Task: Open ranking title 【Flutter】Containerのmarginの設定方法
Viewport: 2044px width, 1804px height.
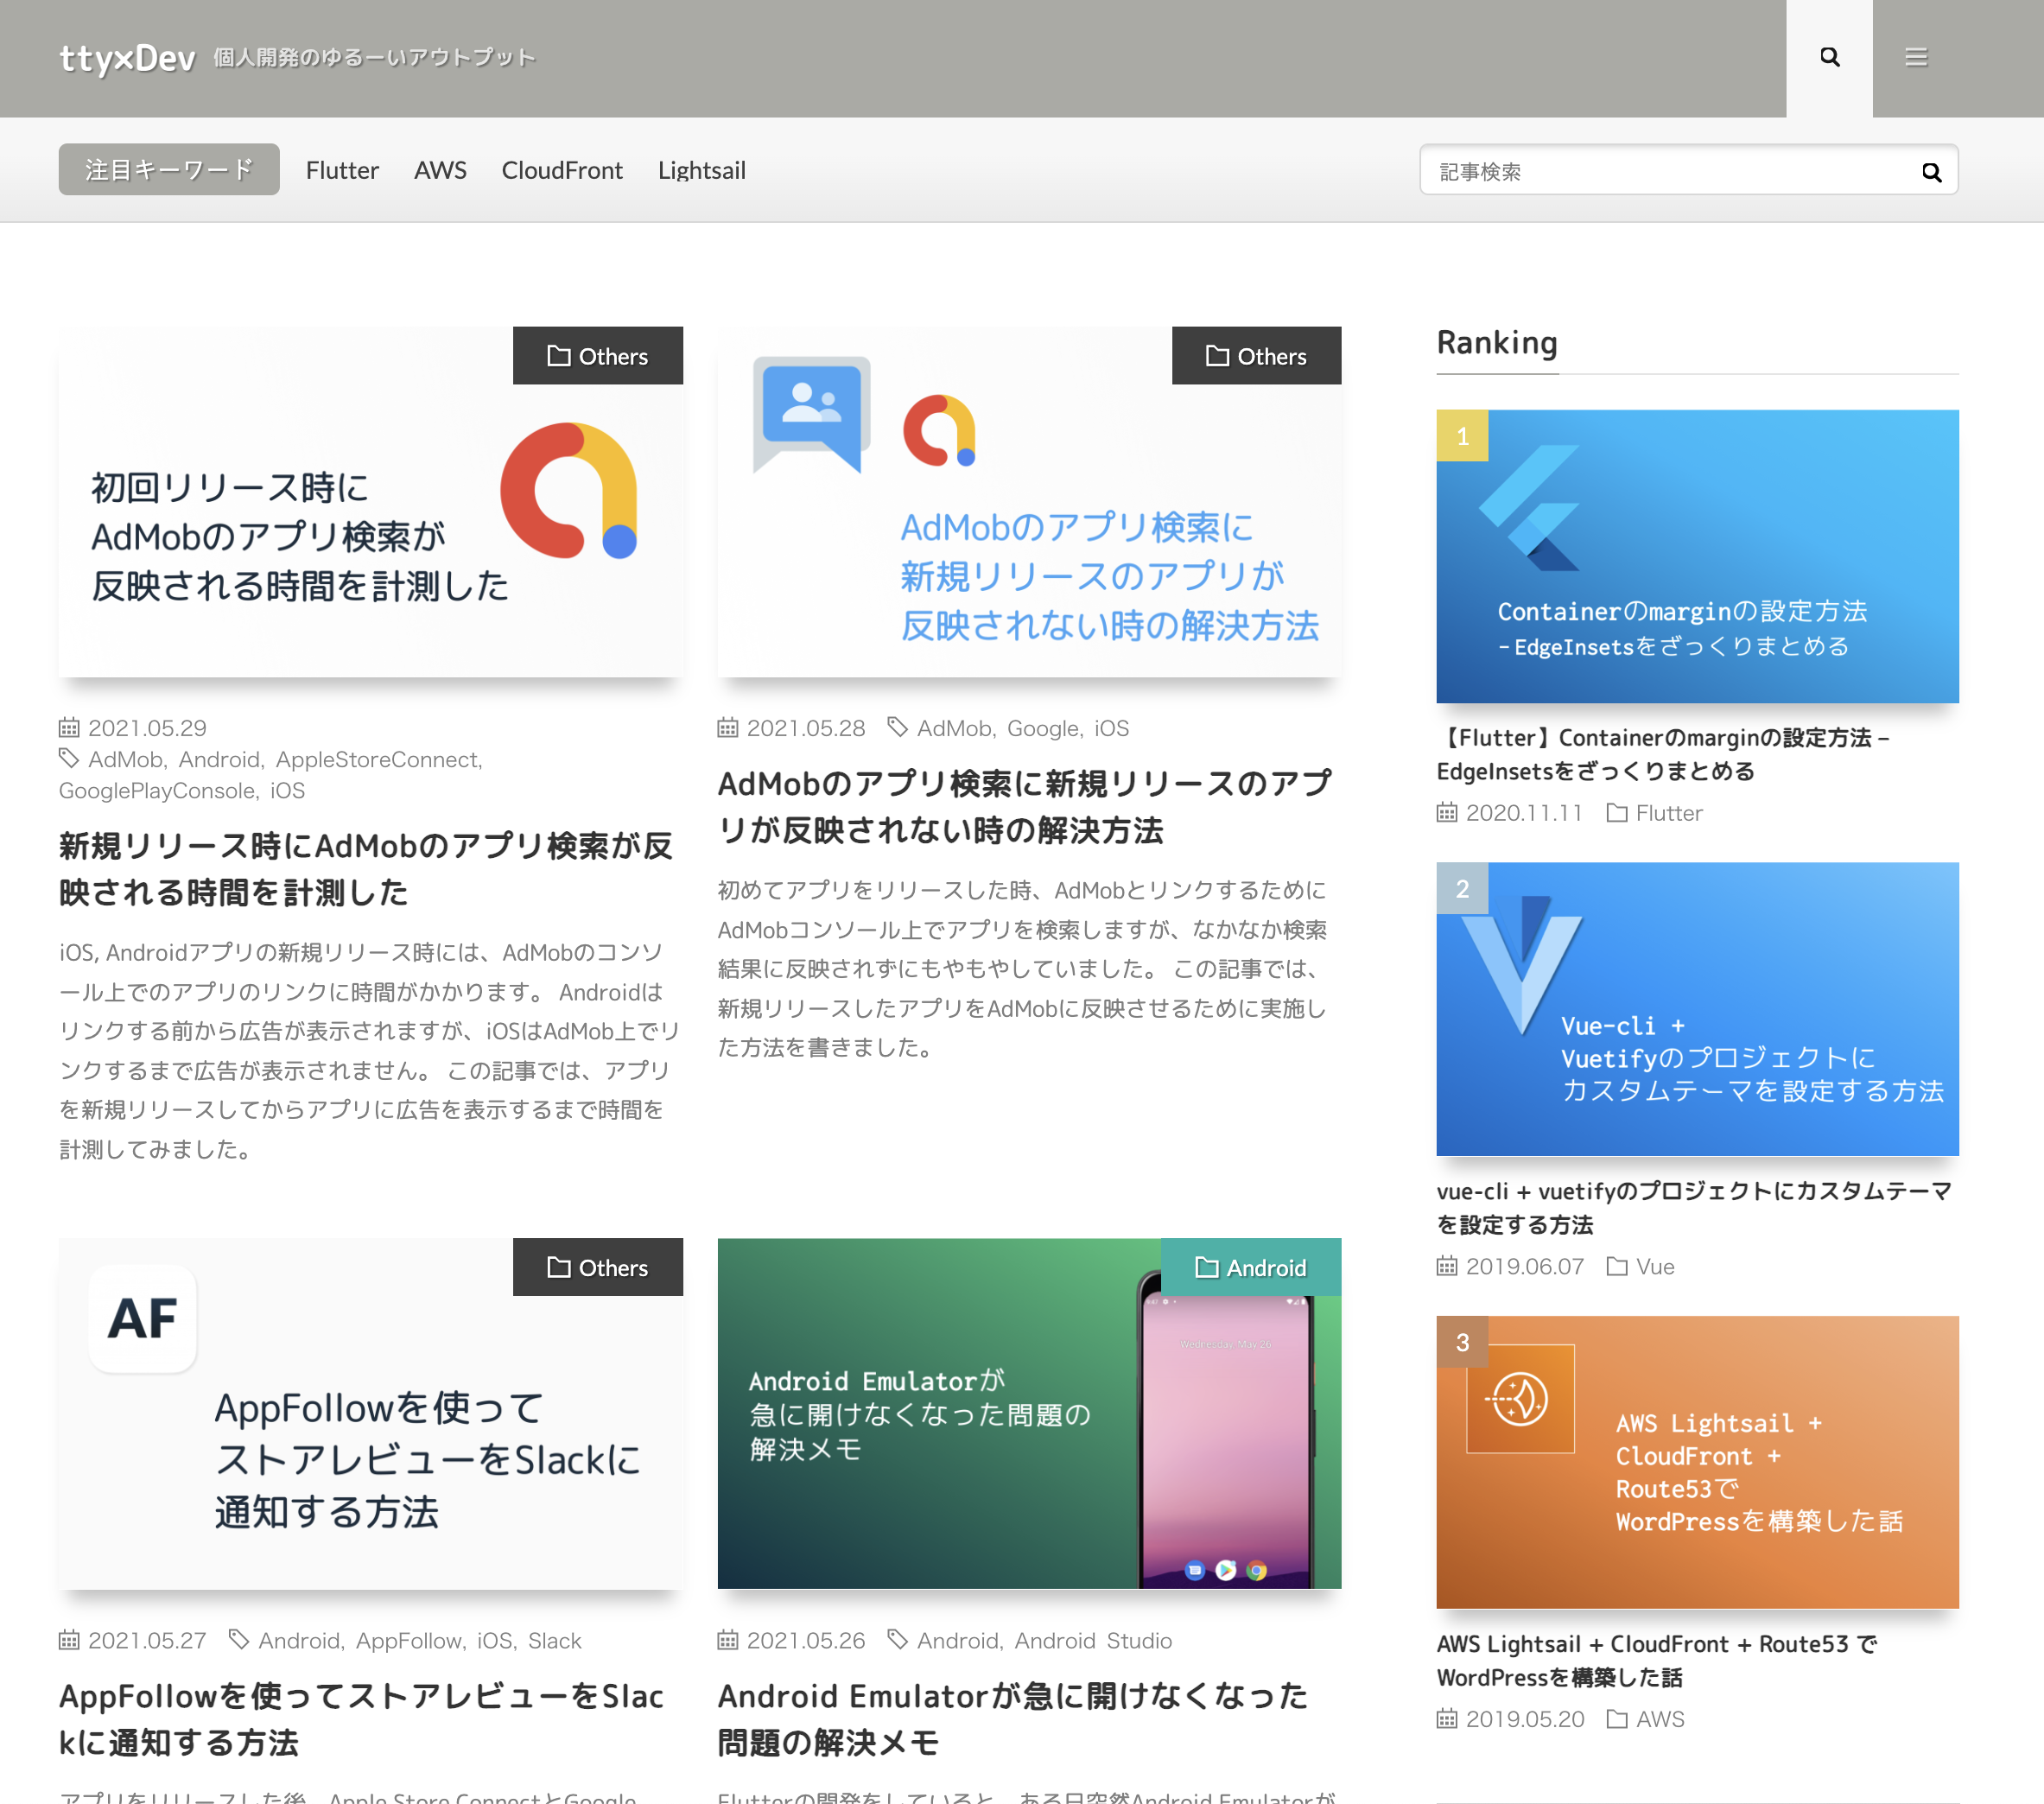Action: (1663, 754)
